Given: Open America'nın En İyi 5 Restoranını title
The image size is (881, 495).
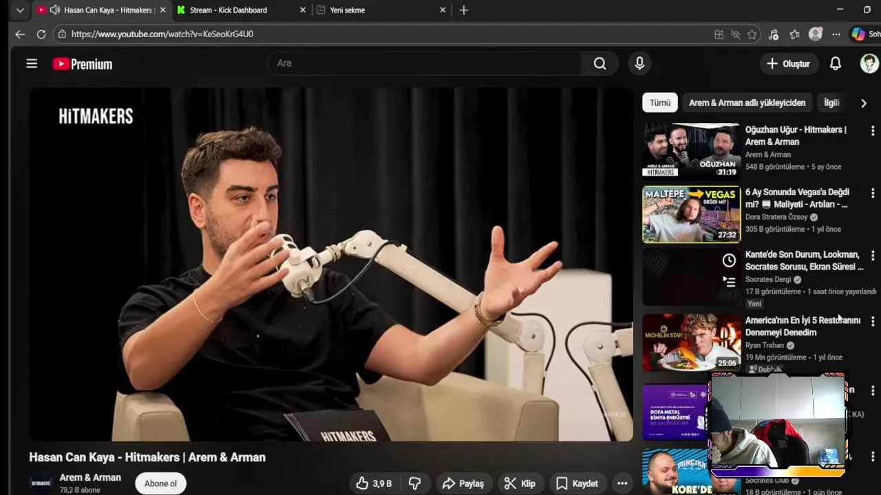Looking at the screenshot, I should [803, 327].
